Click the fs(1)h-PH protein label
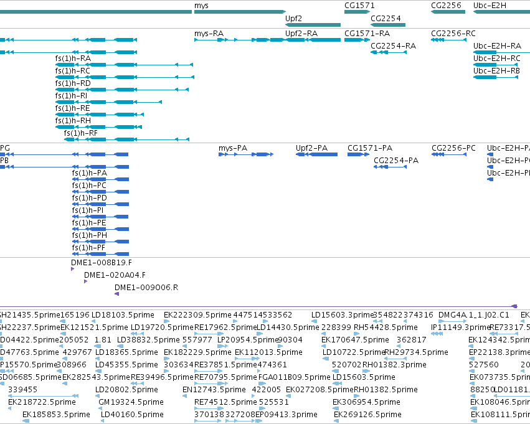530x424 pixels. coord(90,235)
